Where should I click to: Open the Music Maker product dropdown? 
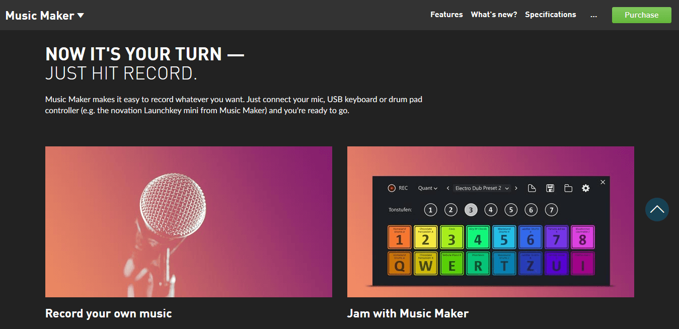pyautogui.click(x=45, y=16)
